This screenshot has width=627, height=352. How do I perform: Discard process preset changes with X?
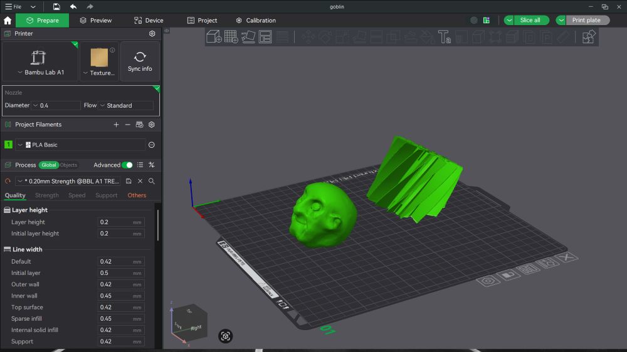[x=140, y=181]
